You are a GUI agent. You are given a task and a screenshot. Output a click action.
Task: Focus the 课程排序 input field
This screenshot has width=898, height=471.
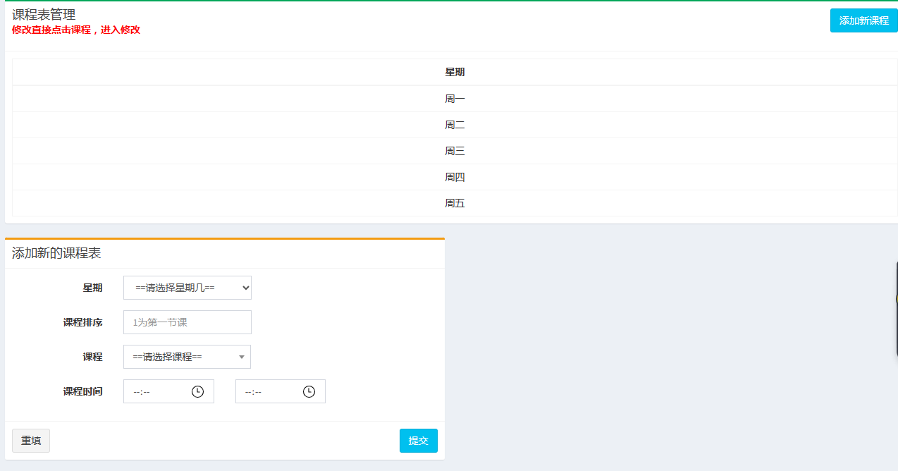point(187,322)
